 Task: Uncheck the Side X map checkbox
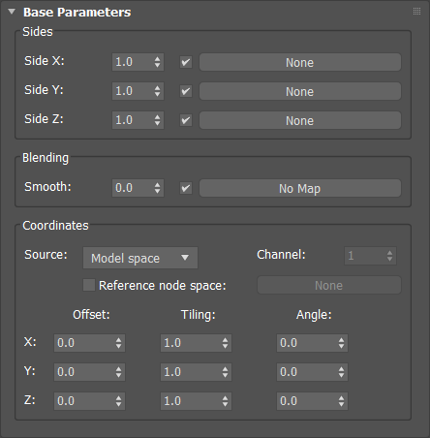point(186,62)
